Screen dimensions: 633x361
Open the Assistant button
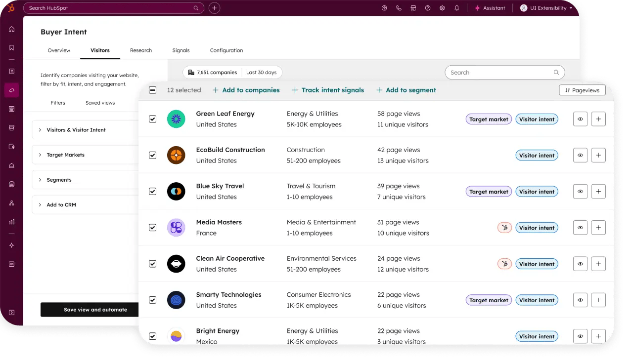pos(490,8)
